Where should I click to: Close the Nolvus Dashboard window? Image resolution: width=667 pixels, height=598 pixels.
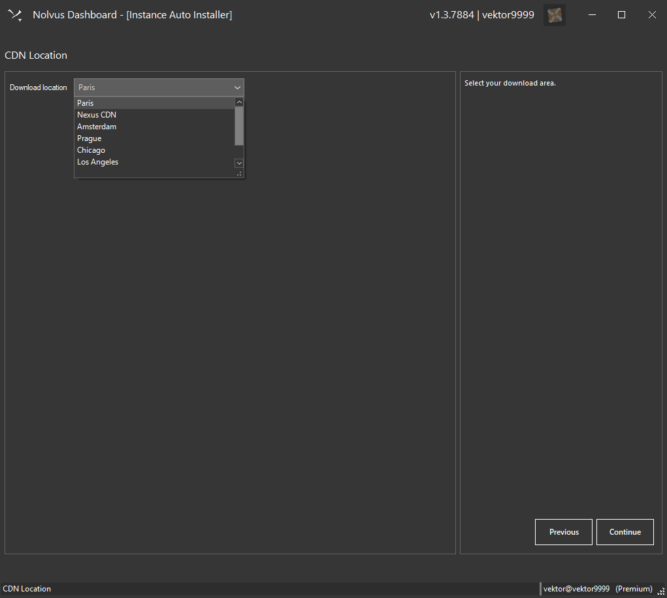(x=652, y=15)
